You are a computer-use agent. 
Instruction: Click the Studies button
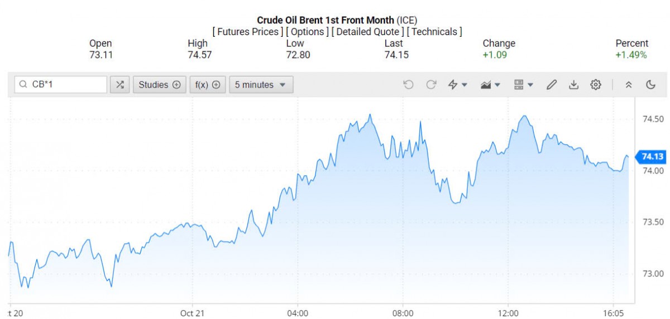tap(159, 85)
